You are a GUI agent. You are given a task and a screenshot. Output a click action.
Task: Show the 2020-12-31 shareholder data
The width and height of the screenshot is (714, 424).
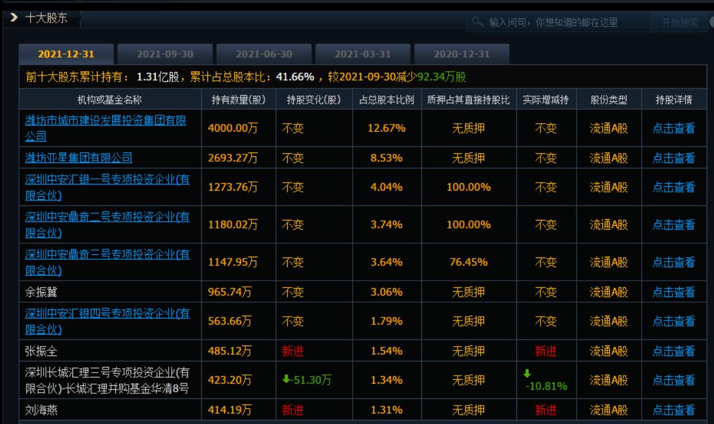click(462, 54)
